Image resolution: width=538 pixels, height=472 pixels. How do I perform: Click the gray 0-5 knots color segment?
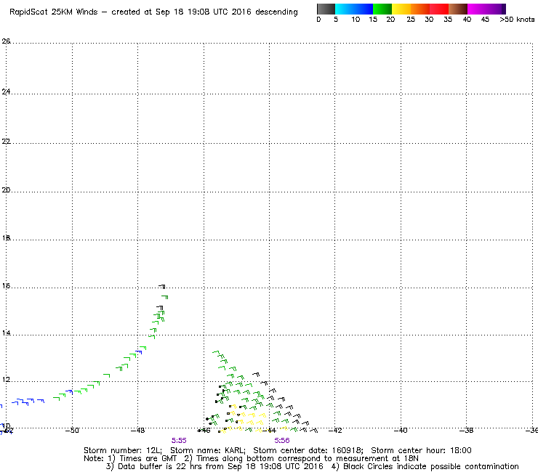[326, 9]
